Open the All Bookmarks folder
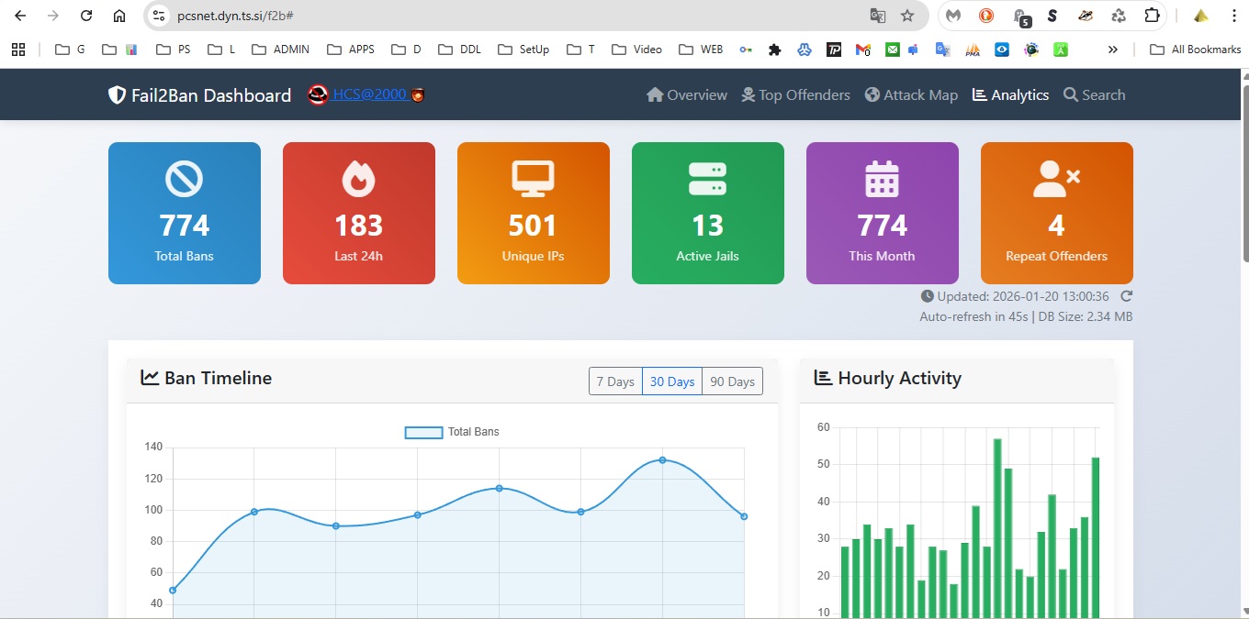This screenshot has width=1249, height=619. pos(1196,50)
